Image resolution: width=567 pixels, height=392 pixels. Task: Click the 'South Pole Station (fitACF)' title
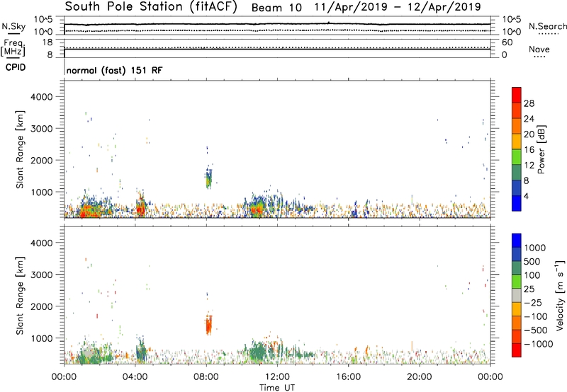point(151,7)
